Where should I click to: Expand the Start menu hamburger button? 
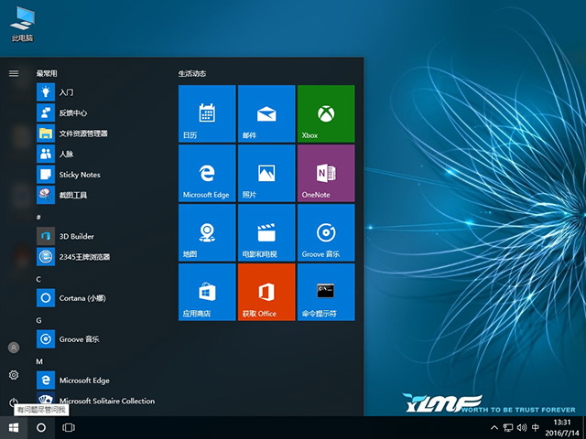coord(14,73)
